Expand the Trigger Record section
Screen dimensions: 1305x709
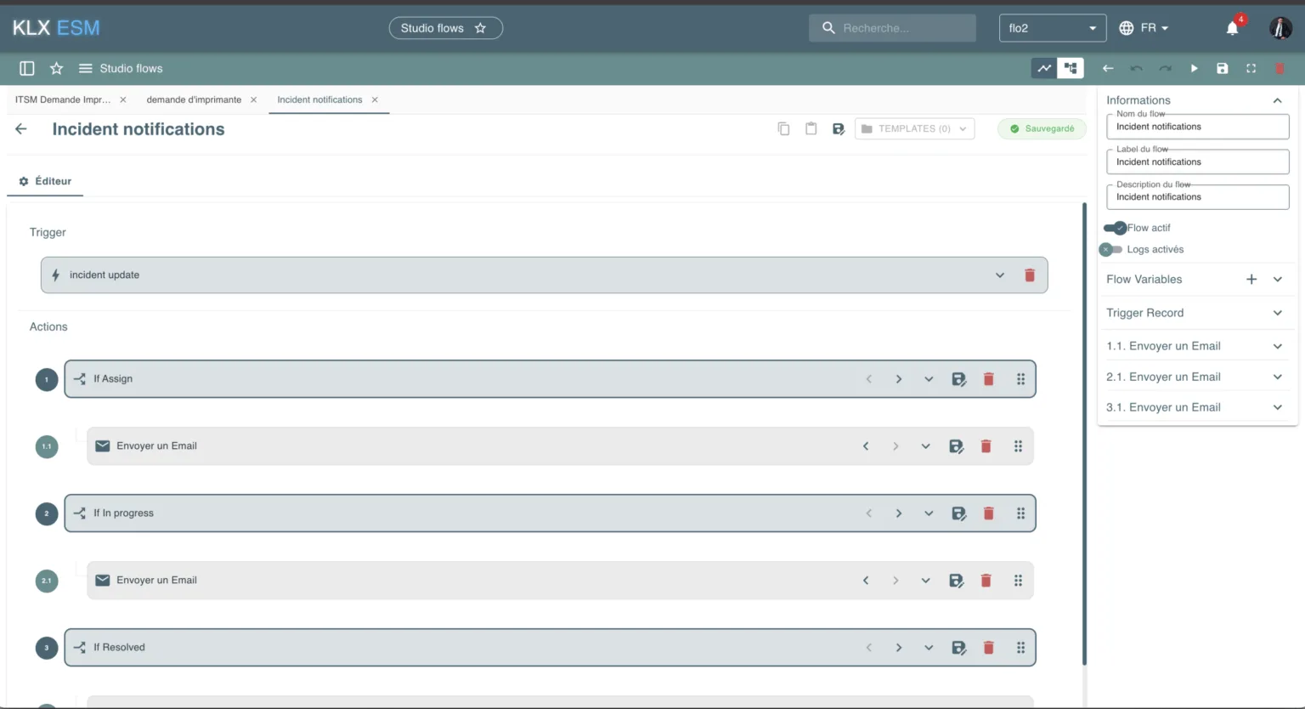[1277, 313]
